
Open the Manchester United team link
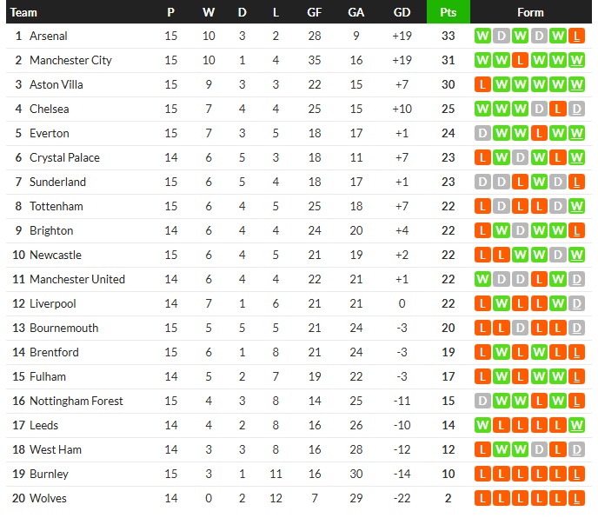coord(76,280)
